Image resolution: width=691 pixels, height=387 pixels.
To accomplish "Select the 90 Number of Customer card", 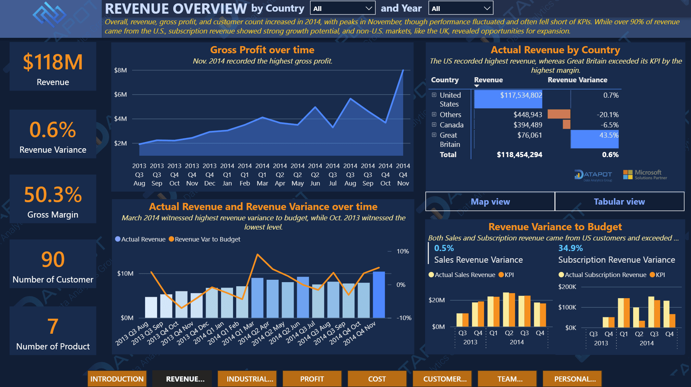I will (x=53, y=264).
